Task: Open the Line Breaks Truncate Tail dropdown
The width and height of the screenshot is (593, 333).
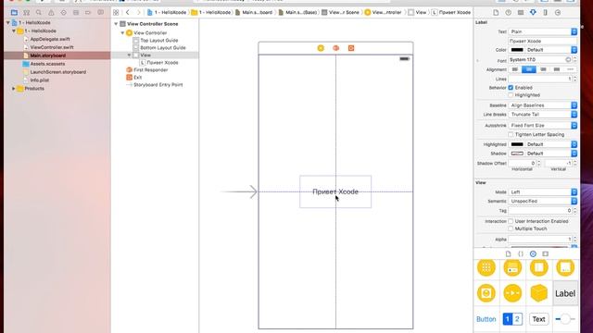Action: point(543,115)
